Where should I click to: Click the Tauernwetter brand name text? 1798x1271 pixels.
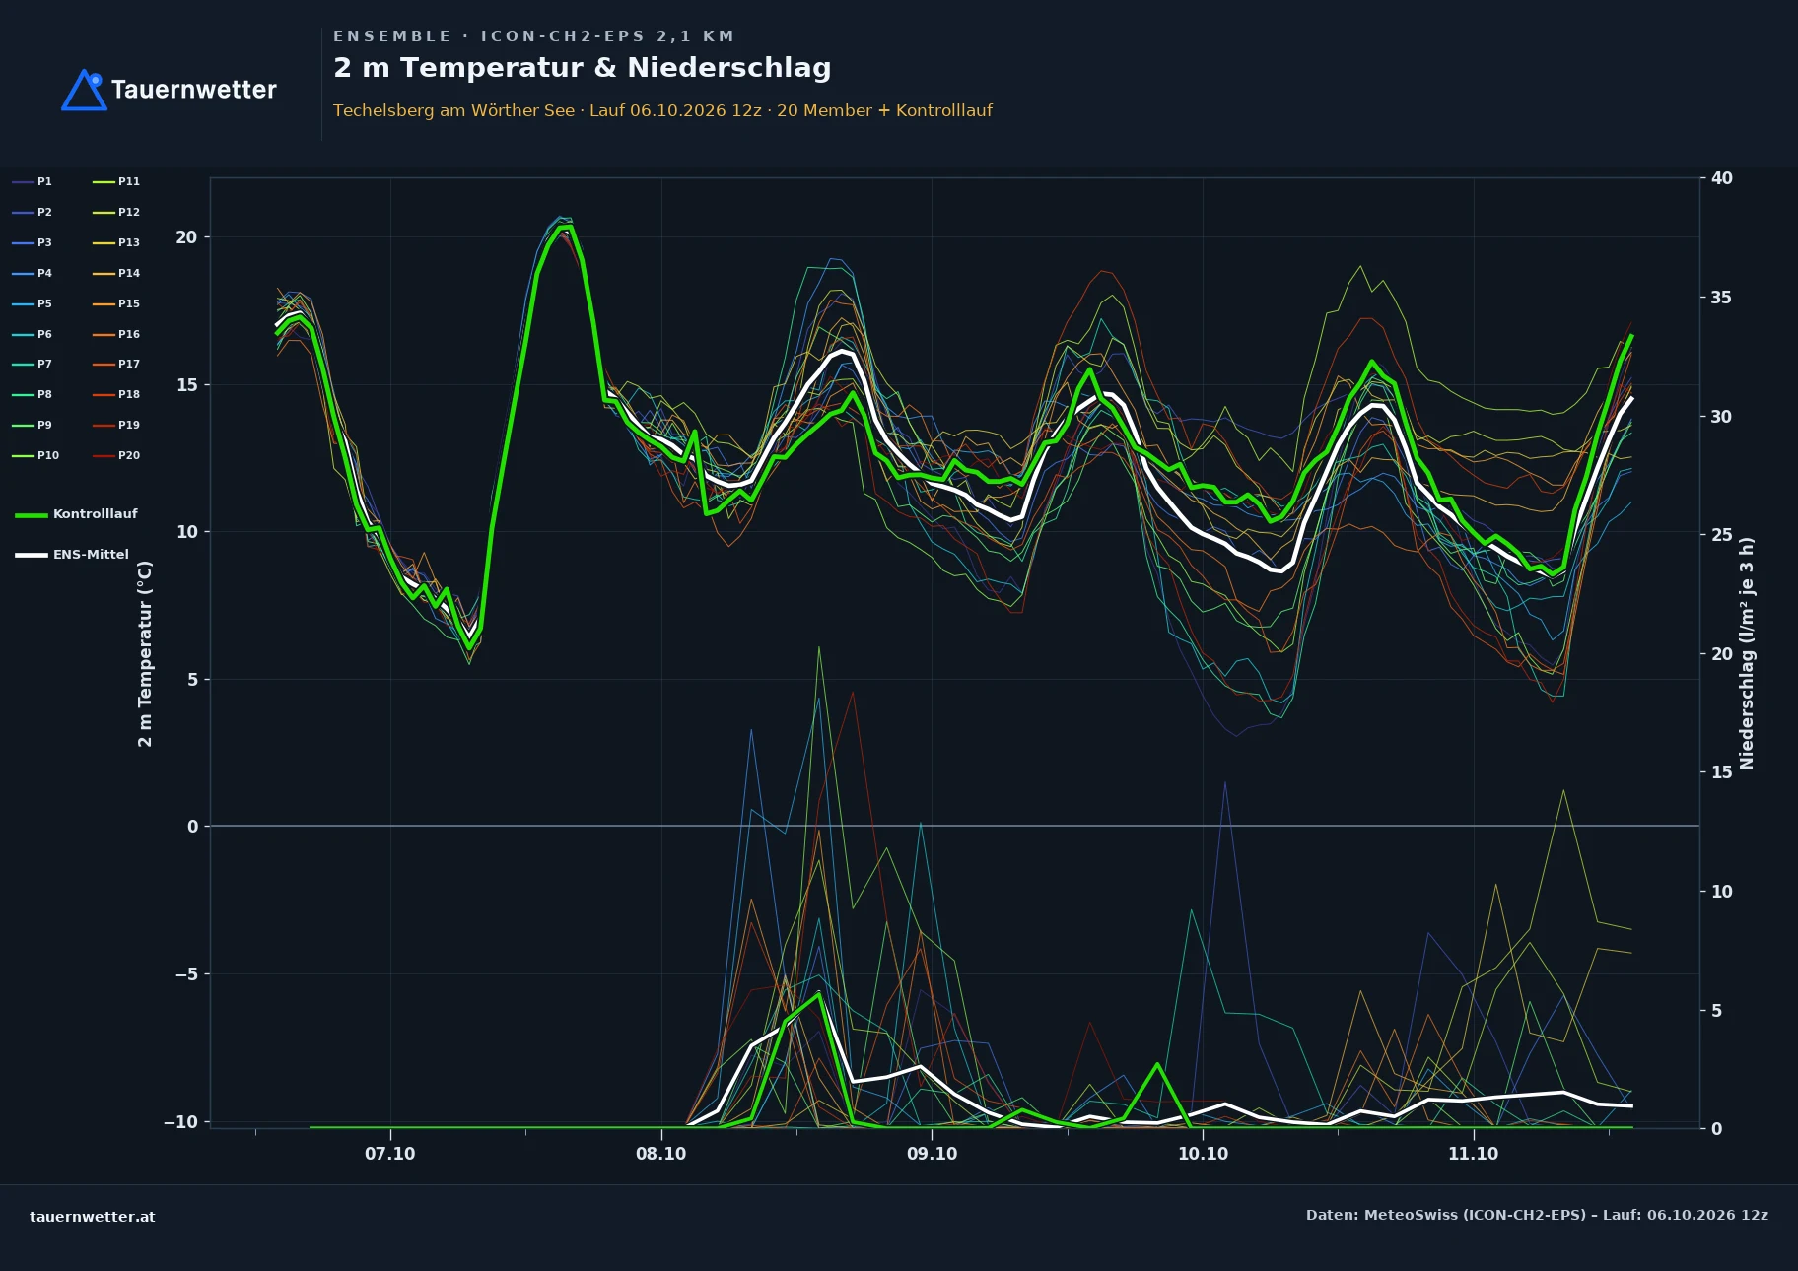[x=194, y=90]
